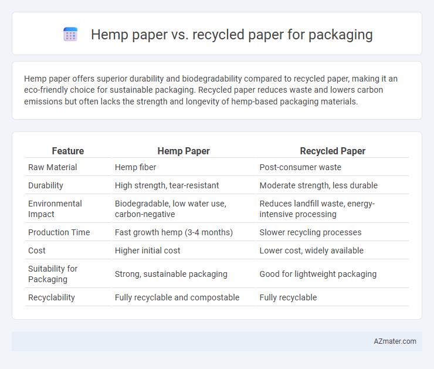Open the AZmater.com footer link
This screenshot has width=434, height=369.
tap(395, 341)
